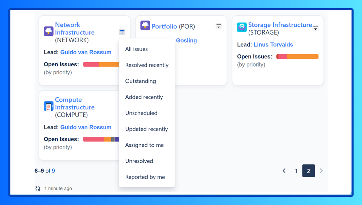Click the total count 9 link

pyautogui.click(x=53, y=171)
